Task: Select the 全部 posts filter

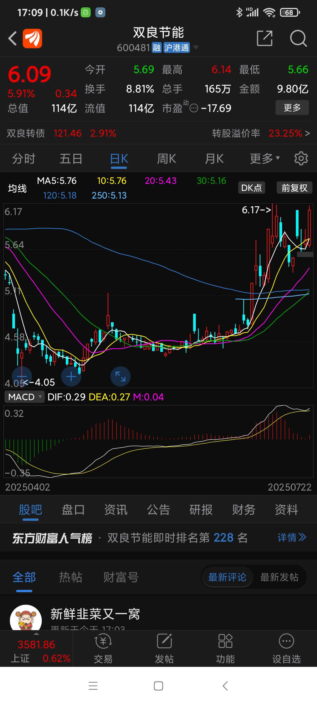Action: click(24, 577)
